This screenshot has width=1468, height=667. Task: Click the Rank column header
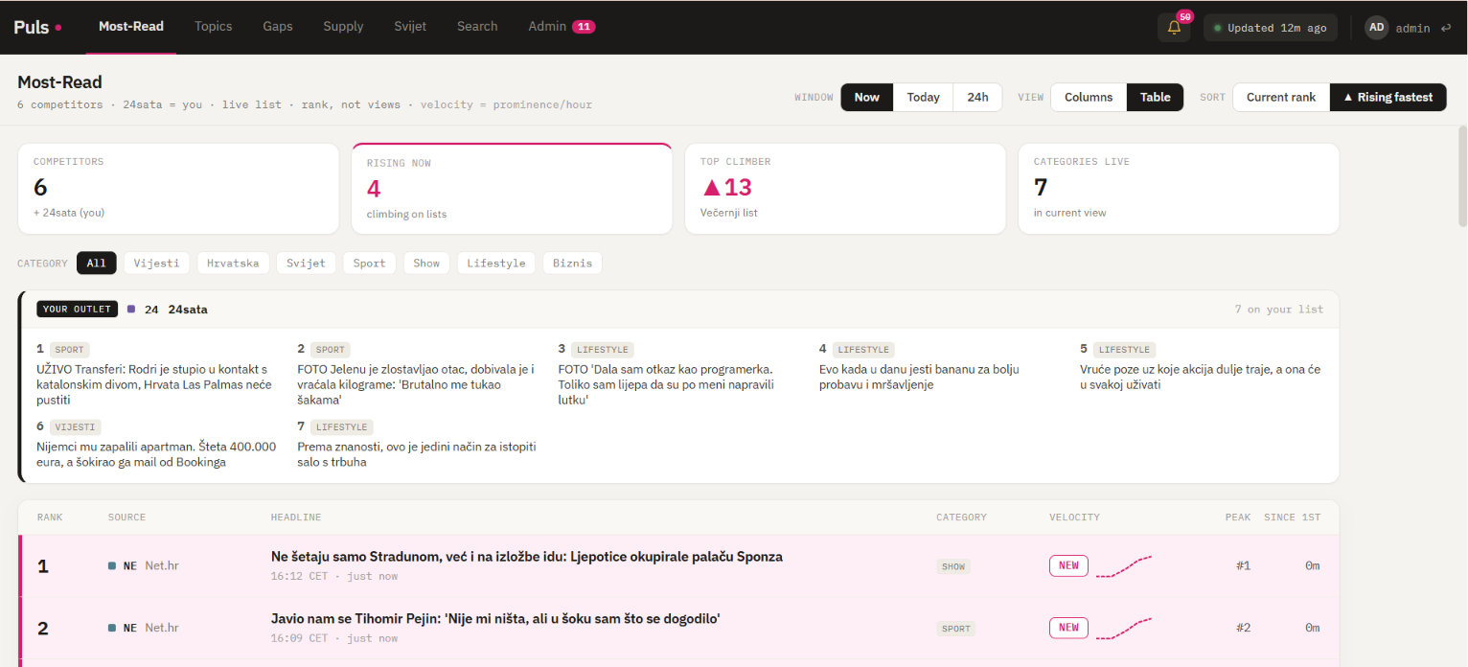pos(50,517)
